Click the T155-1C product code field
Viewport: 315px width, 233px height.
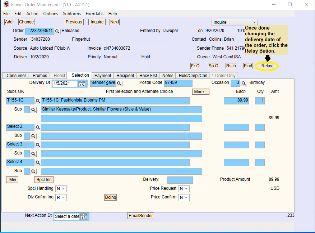20,101
